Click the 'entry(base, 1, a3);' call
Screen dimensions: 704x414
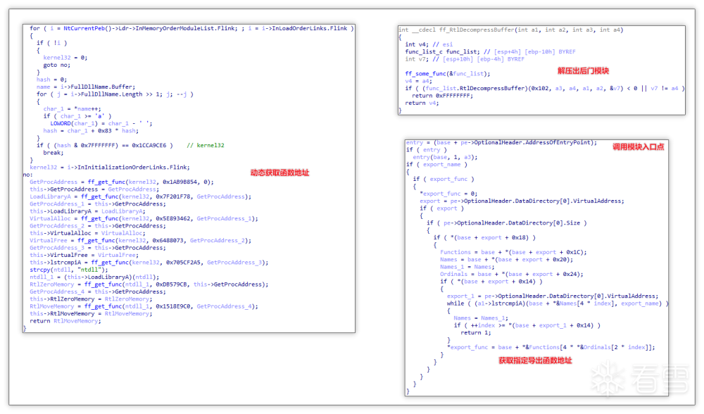pos(445,157)
